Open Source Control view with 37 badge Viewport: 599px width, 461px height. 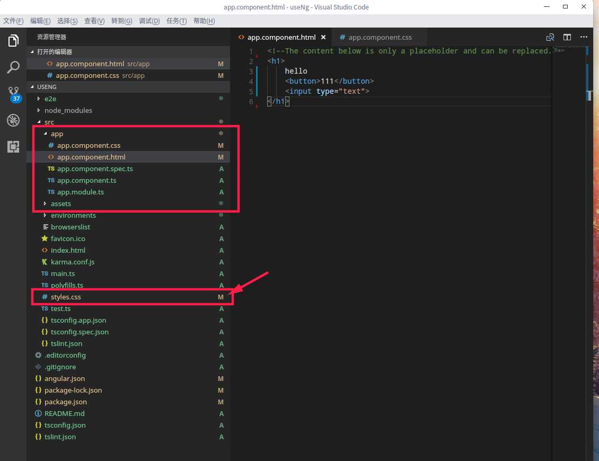click(x=14, y=94)
